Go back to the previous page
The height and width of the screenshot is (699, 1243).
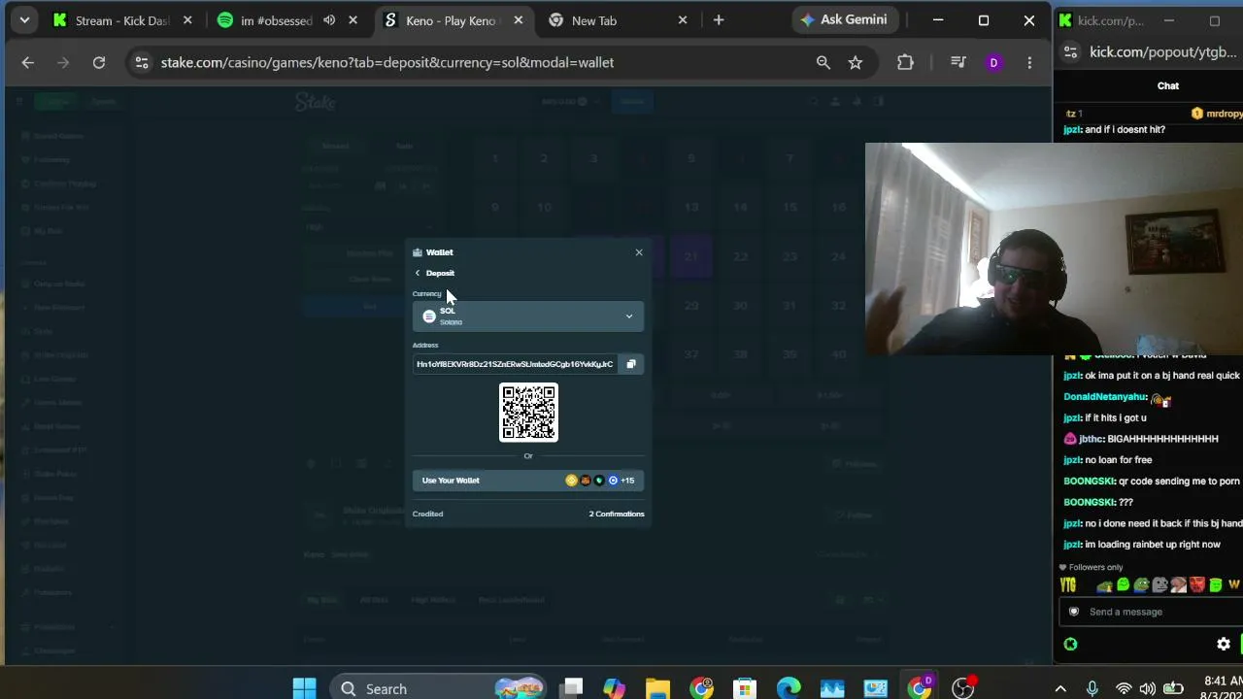coord(27,62)
